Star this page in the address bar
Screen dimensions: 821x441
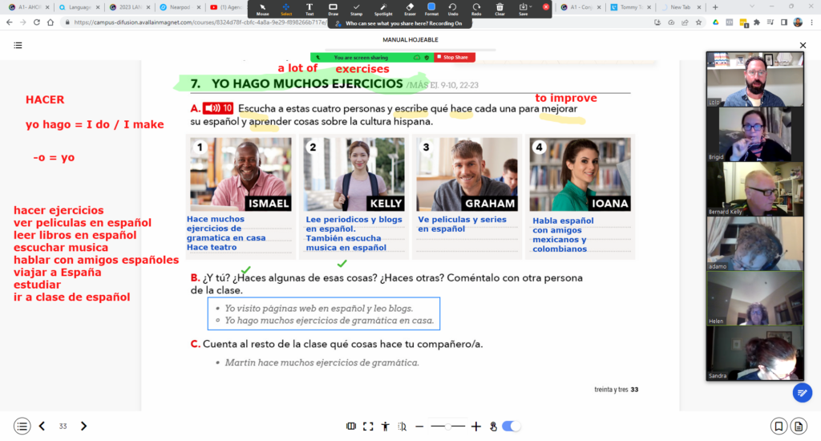698,22
